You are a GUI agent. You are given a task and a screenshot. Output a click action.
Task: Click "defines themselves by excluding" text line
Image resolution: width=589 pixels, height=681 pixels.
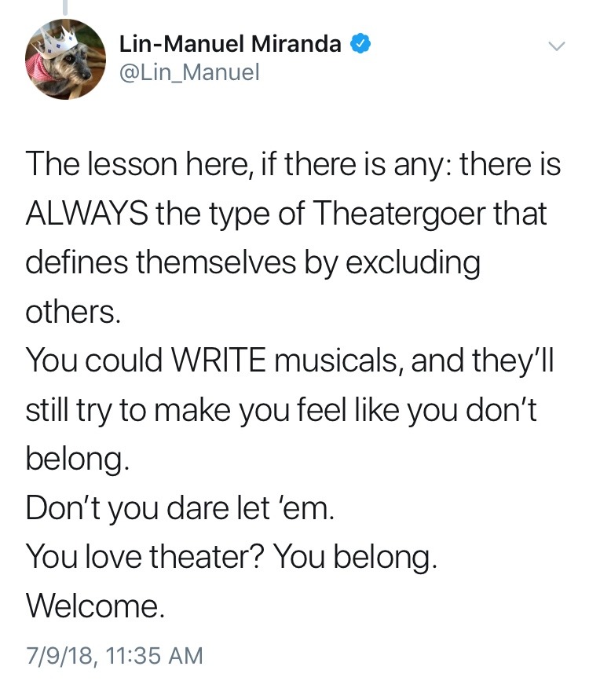coord(251,262)
